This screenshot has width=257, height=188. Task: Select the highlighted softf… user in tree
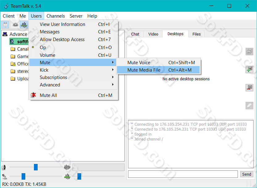(19, 42)
